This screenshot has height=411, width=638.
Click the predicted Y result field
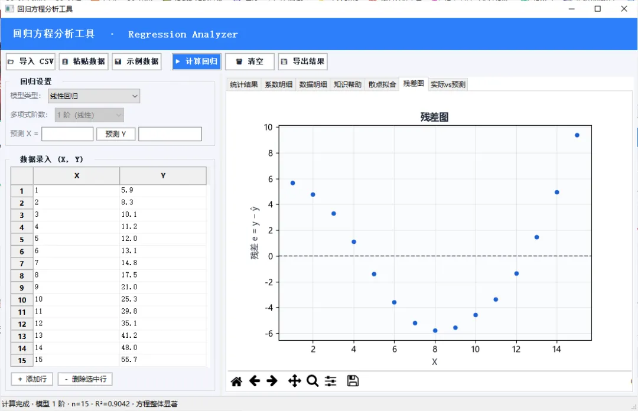click(170, 134)
